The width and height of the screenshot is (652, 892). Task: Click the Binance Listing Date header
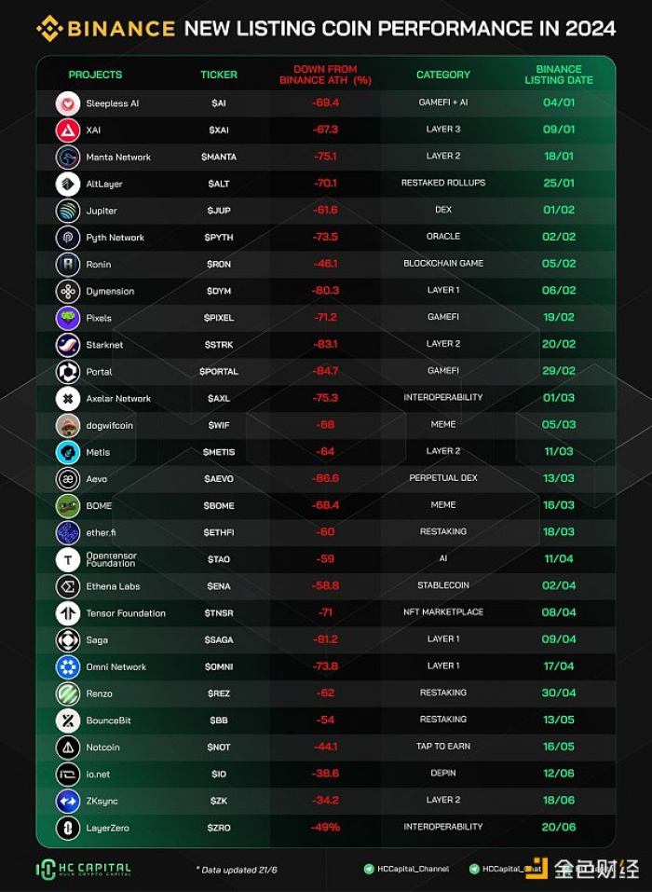[559, 75]
